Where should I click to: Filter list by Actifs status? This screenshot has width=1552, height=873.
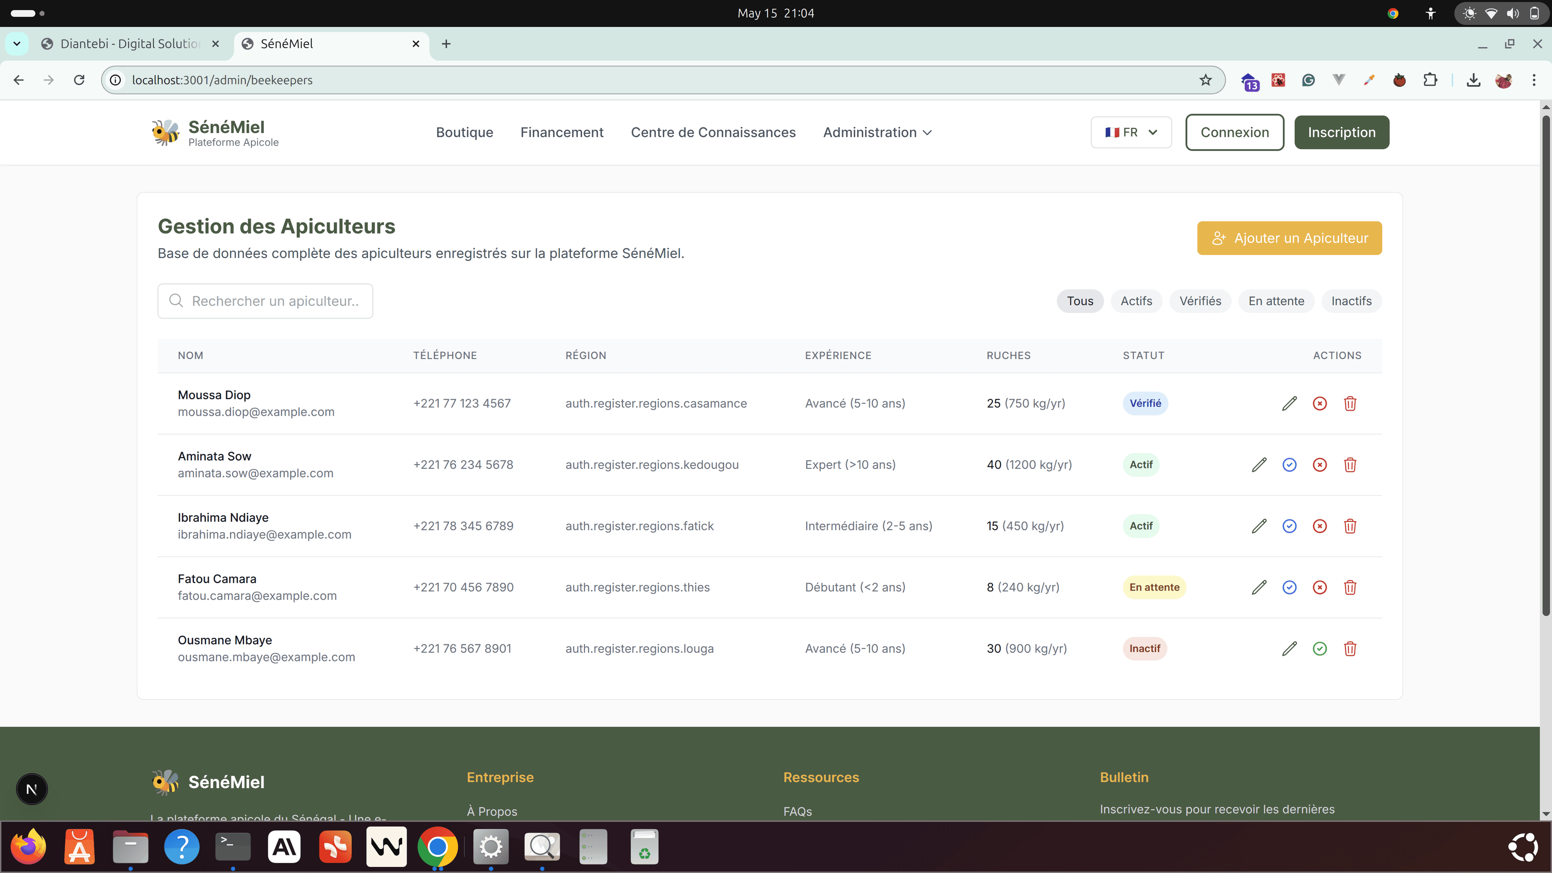click(x=1136, y=301)
